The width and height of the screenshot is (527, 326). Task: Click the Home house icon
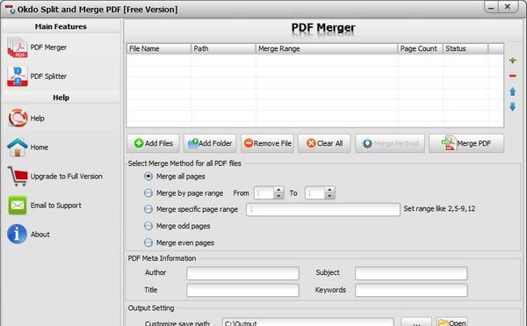coord(18,147)
